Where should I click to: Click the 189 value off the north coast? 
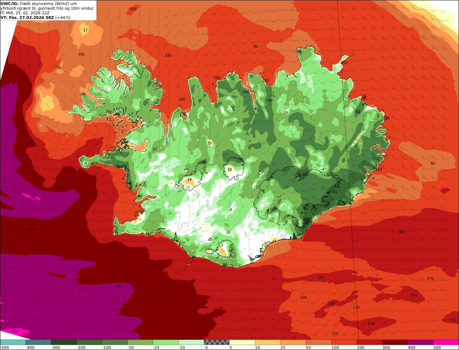click(217, 78)
